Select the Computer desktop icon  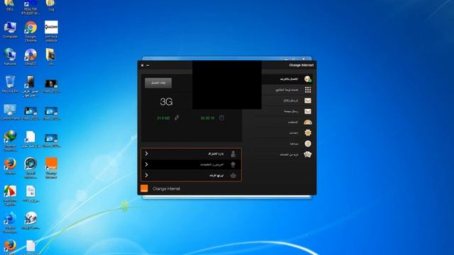click(x=10, y=30)
